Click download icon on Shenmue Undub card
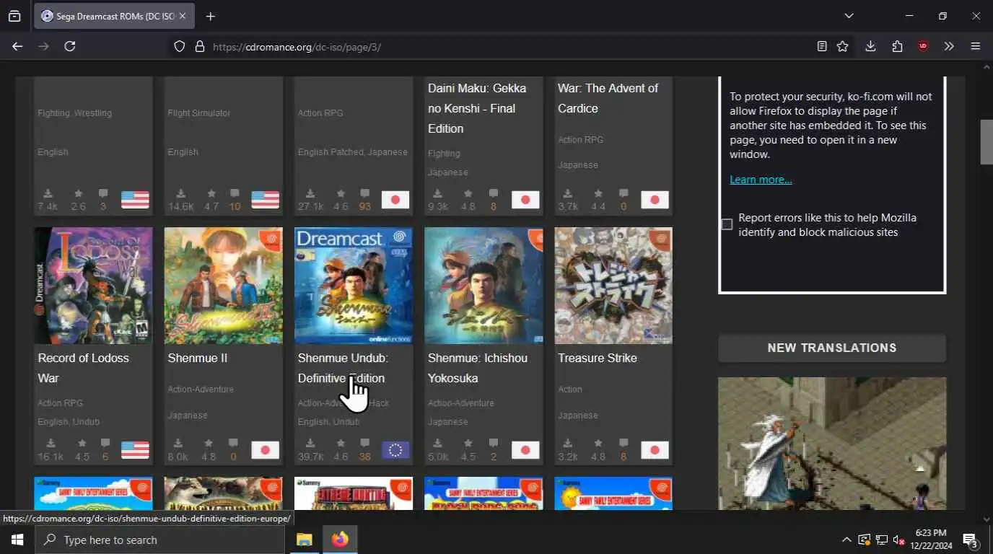The height and width of the screenshot is (554, 993). (x=310, y=443)
